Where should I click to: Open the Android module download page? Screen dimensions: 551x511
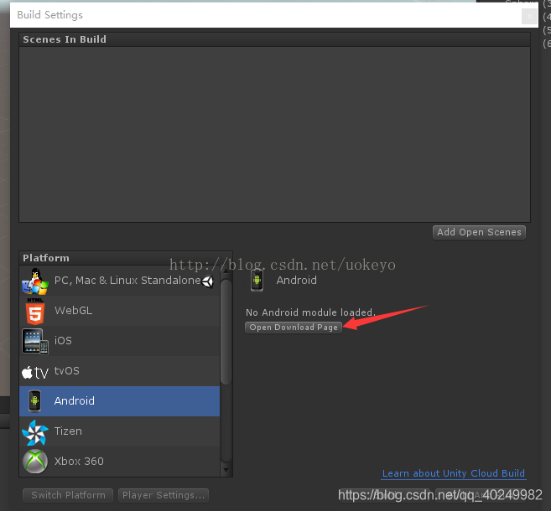[294, 328]
